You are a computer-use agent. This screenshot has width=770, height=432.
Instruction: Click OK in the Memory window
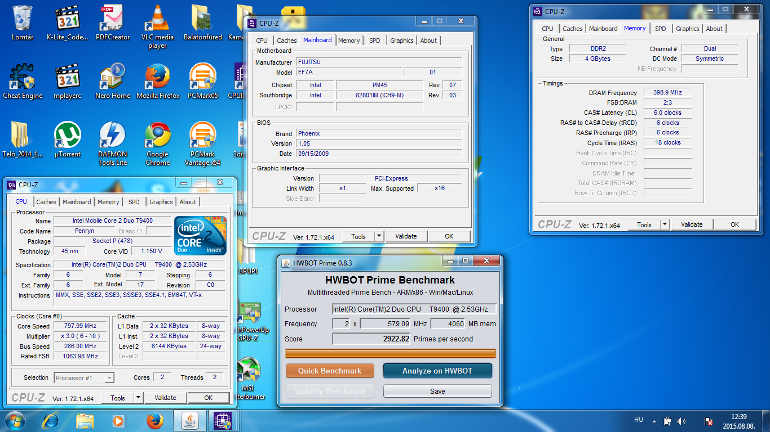(734, 224)
